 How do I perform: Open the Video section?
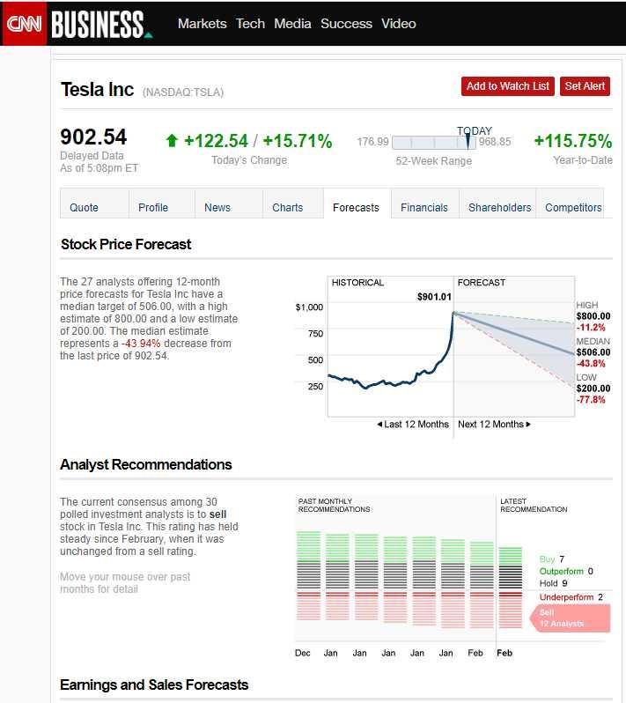tap(398, 24)
